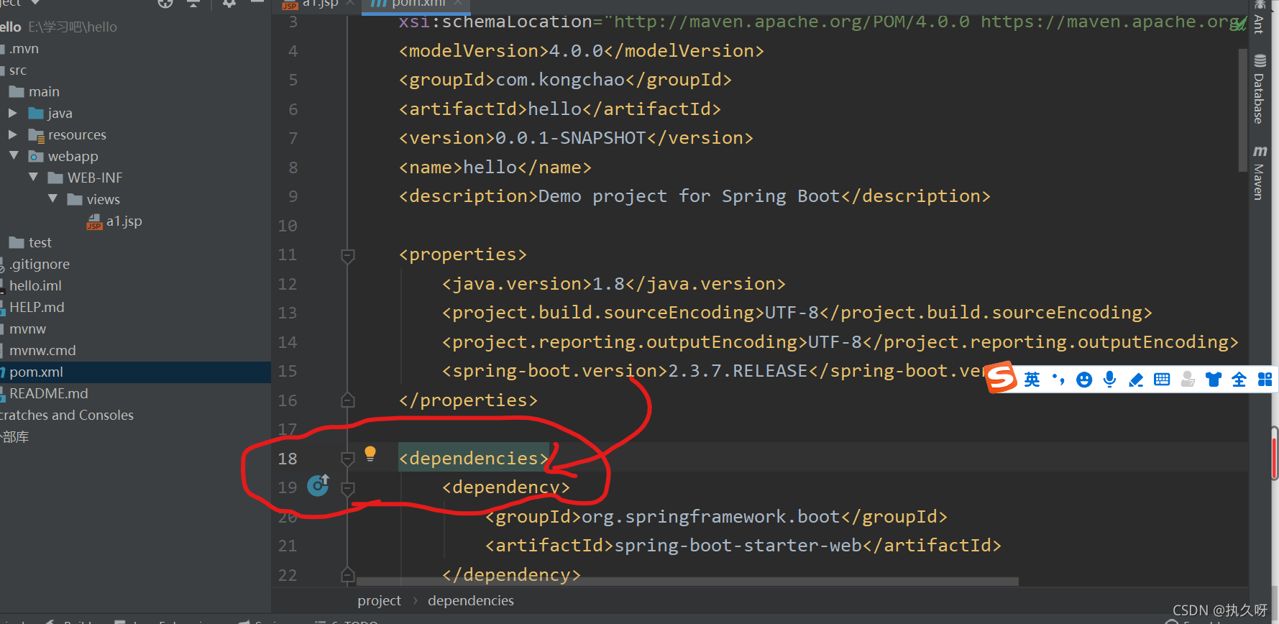Click the project breadcrumb
Screen dimensions: 1279x624
coord(379,601)
